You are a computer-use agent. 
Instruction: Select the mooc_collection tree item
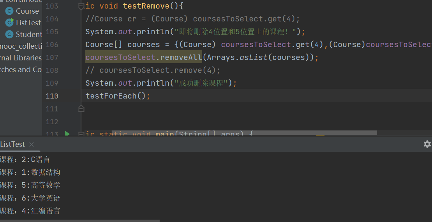(x=21, y=46)
